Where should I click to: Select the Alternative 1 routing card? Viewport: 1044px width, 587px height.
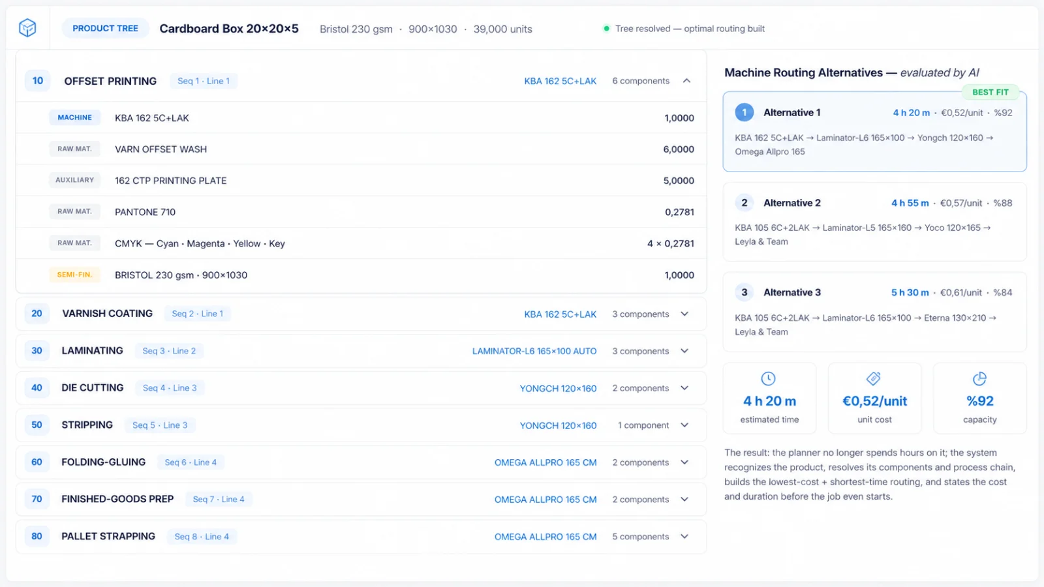click(x=874, y=132)
